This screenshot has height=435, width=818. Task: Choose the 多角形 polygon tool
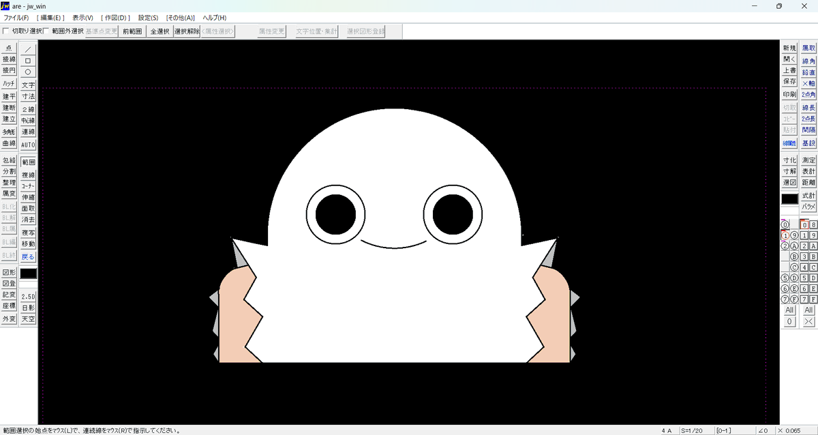click(9, 132)
